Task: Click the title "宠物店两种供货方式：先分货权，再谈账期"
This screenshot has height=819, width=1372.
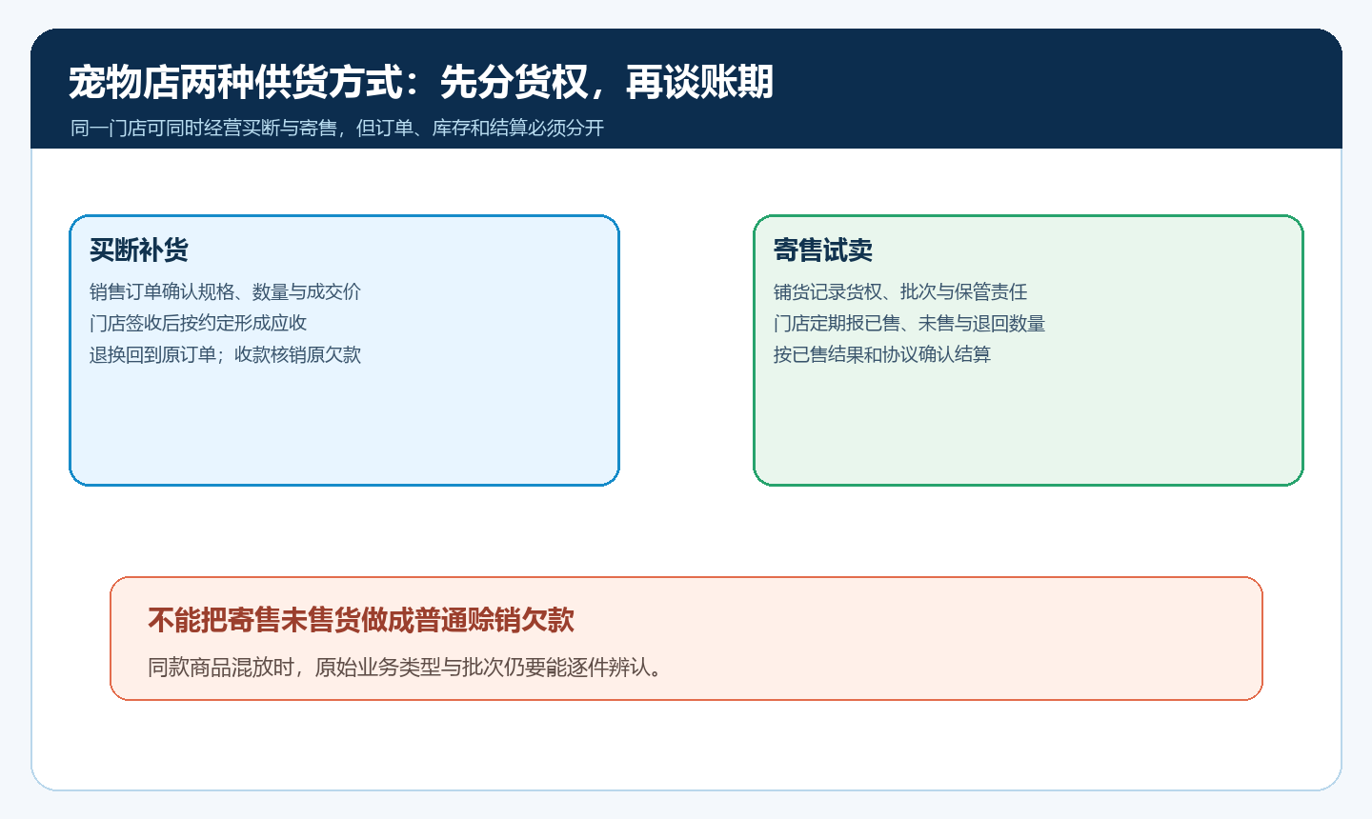Action: click(x=421, y=83)
